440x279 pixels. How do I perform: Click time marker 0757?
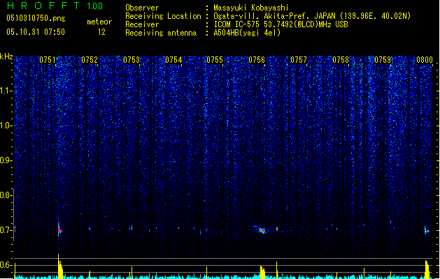point(299,60)
